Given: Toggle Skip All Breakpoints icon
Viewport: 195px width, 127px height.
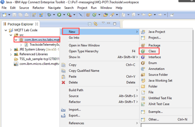Looking at the screenshot, I should click(x=81, y=15).
